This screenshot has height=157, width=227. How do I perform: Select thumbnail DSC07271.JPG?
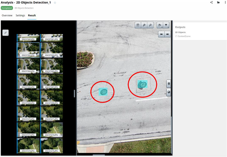(x=52, y=114)
